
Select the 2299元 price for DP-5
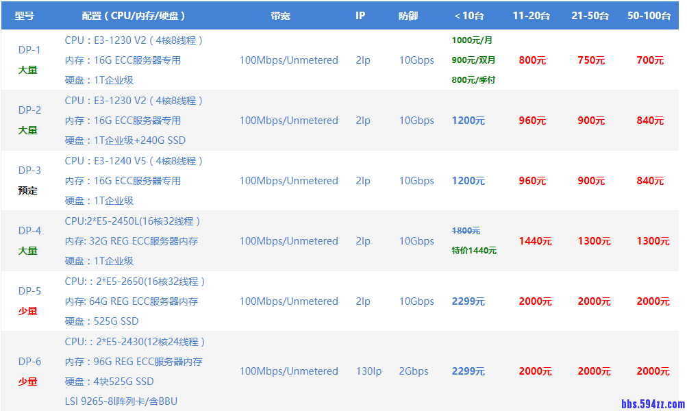(469, 301)
